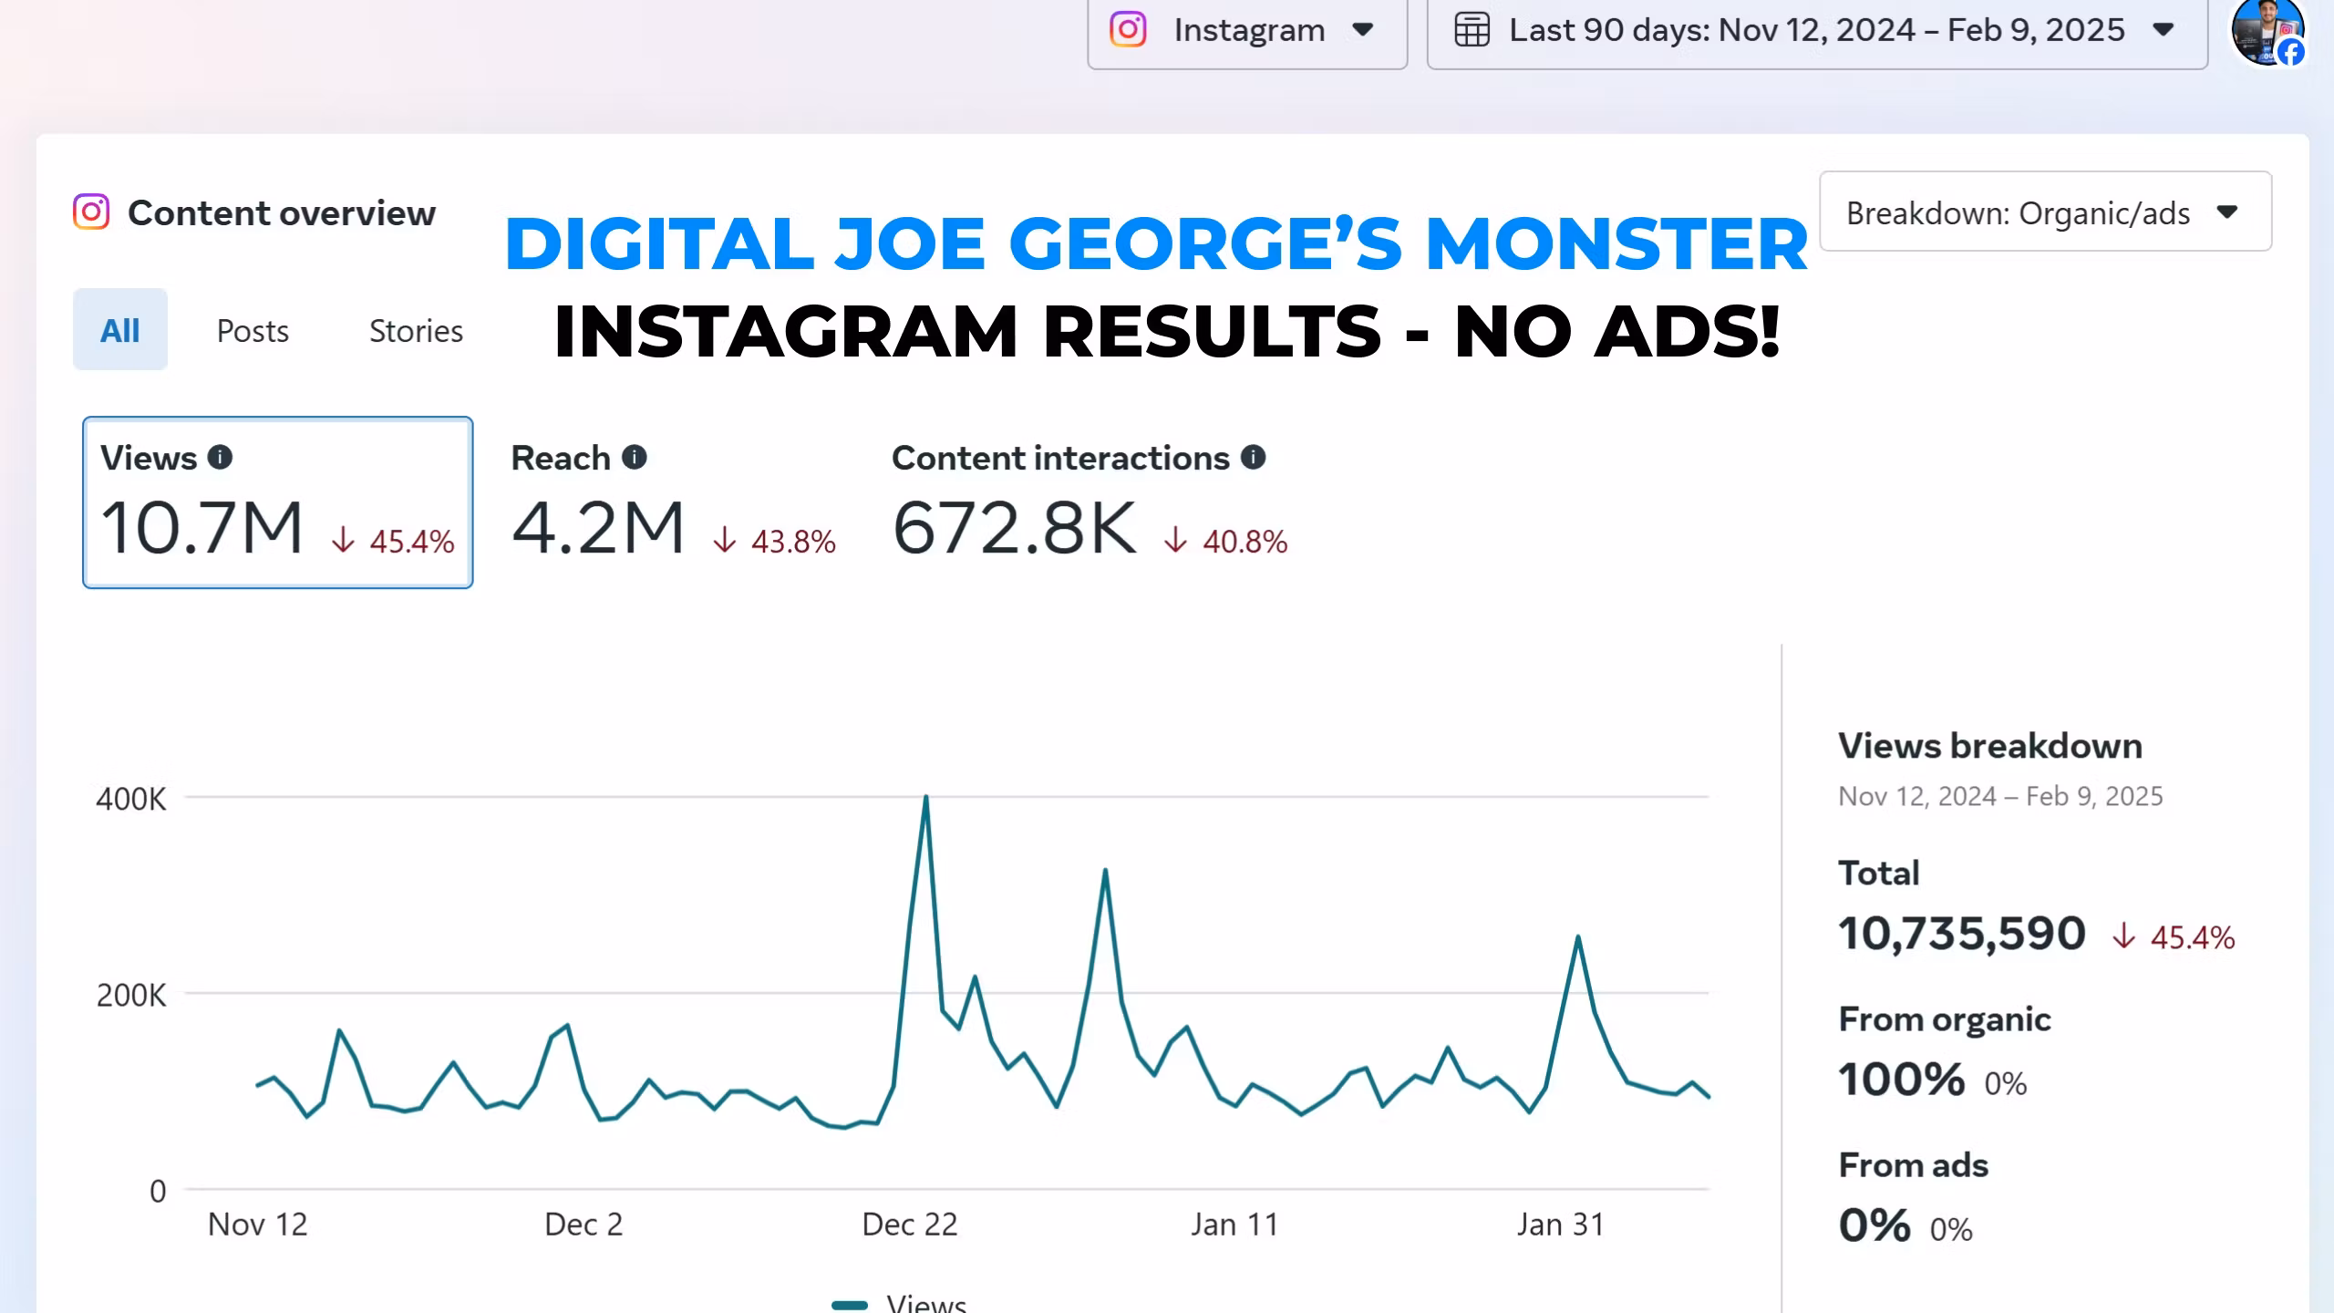Select the Content interactions 672.8K metric
This screenshot has width=2334, height=1313.
(1090, 502)
